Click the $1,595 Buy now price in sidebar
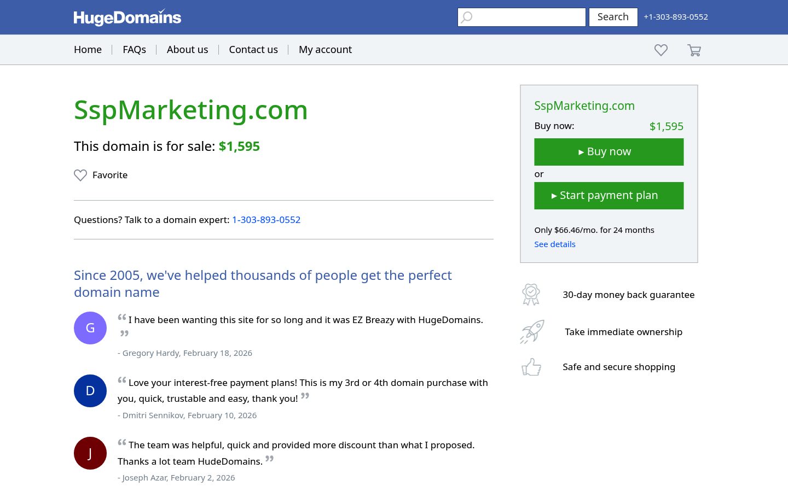Viewport: 788px width, 492px height. click(x=666, y=126)
